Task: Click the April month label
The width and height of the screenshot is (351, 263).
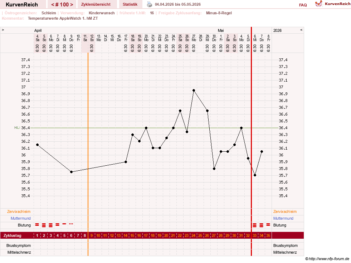Action: coord(38,30)
